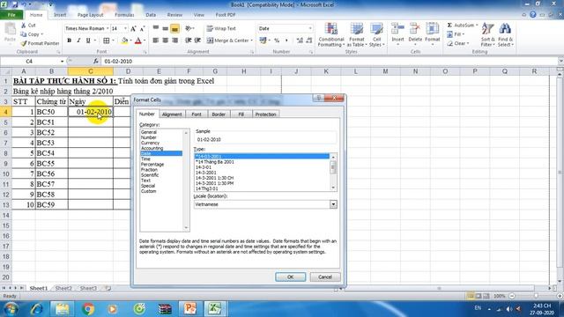
Task: Open the Number Format dropdown showing Date
Action: (x=310, y=29)
